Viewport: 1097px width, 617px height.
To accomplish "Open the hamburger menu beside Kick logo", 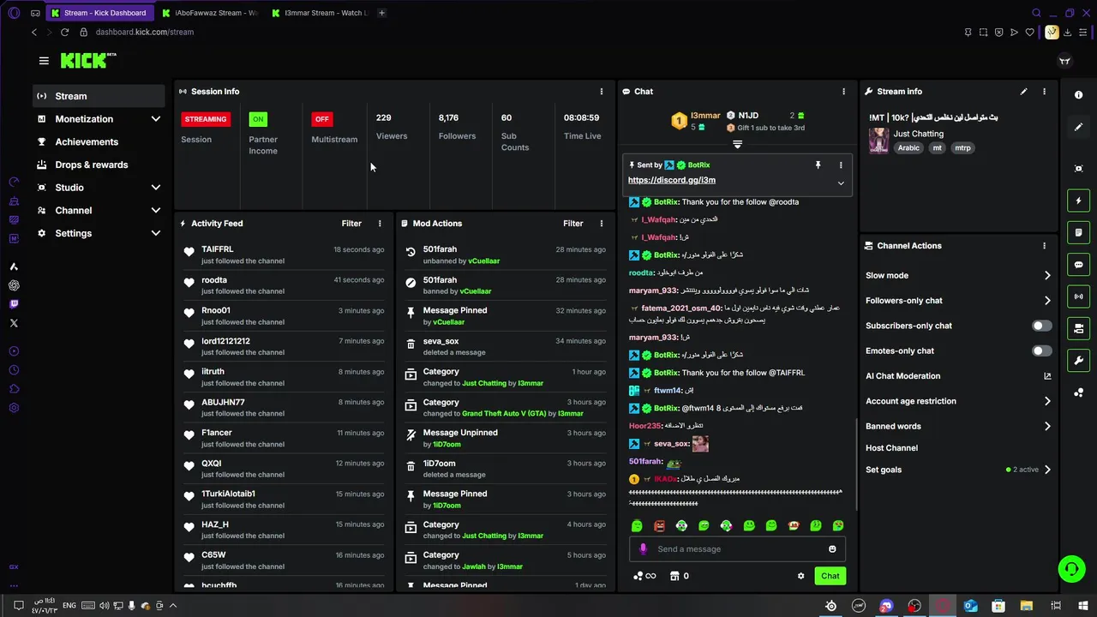I will pyautogui.click(x=44, y=61).
